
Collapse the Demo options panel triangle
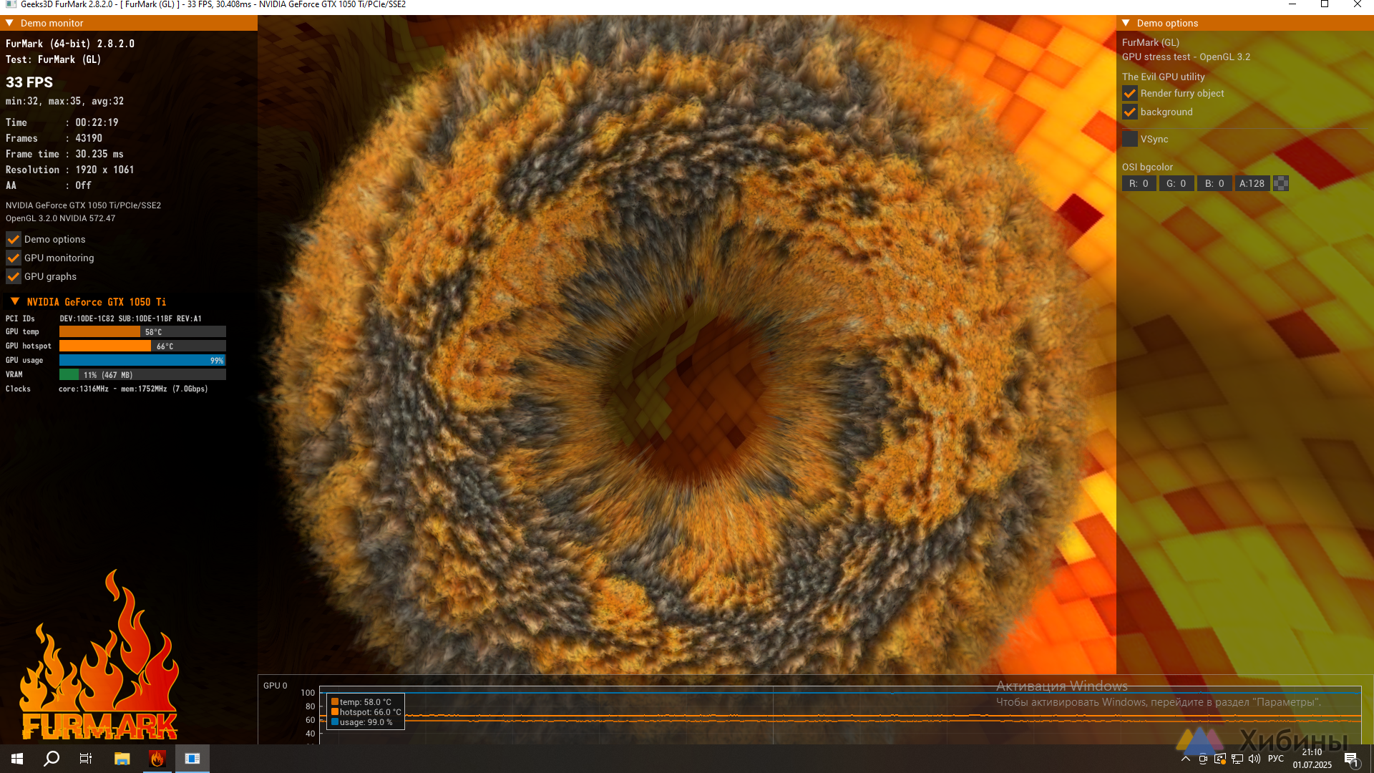[x=1126, y=24]
